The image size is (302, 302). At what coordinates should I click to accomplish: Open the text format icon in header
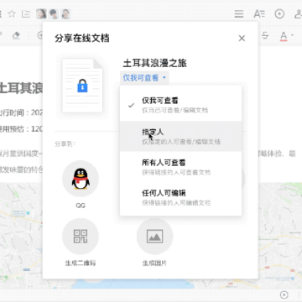(x=259, y=13)
